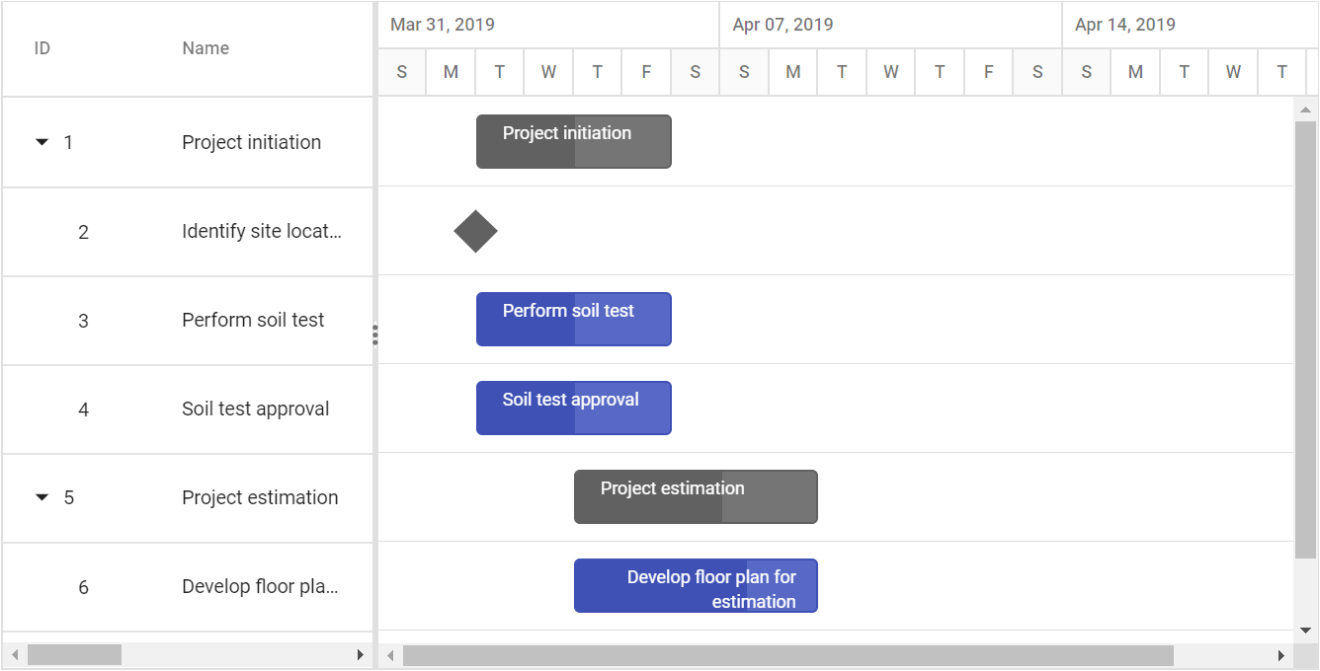Click the timeline scrollbar right arrow
The image size is (1320, 671).
tap(1281, 656)
